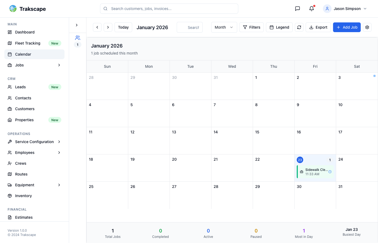
Task: Open the Month view dropdown
Action: point(224,27)
